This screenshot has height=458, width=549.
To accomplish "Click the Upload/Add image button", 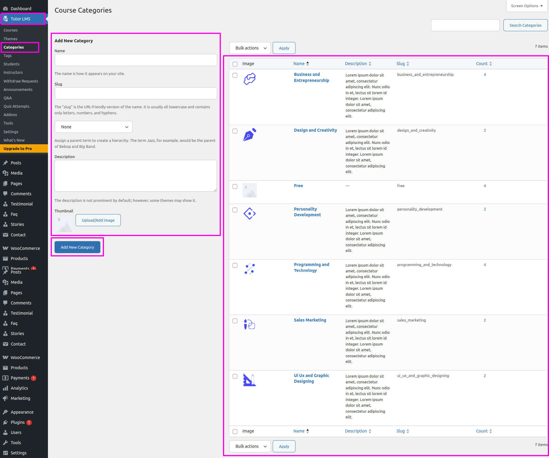I will point(98,220).
